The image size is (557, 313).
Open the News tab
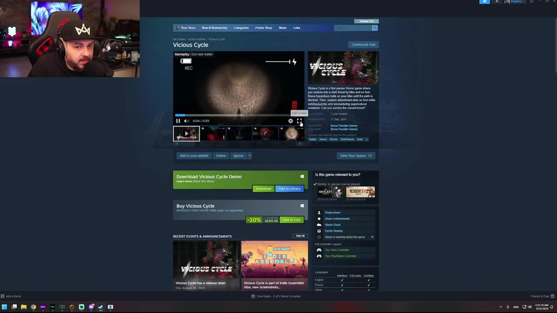282,28
